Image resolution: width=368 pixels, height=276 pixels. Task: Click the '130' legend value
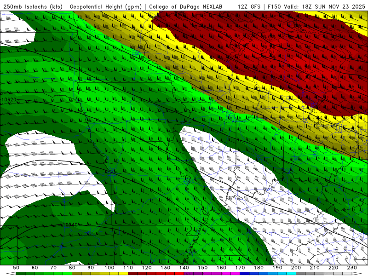[x=166, y=268]
